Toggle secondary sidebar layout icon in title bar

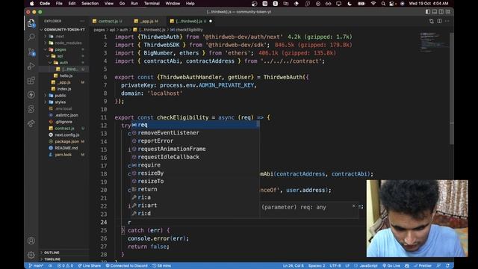tap(441, 12)
